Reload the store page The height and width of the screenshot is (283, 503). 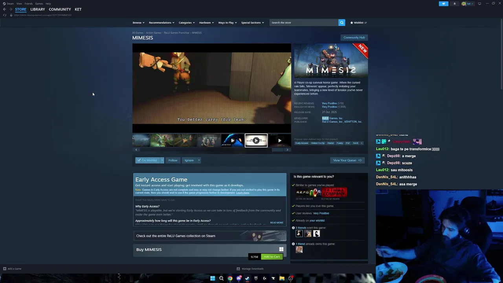point(5,15)
